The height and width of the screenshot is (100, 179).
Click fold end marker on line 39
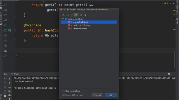(15, 15)
